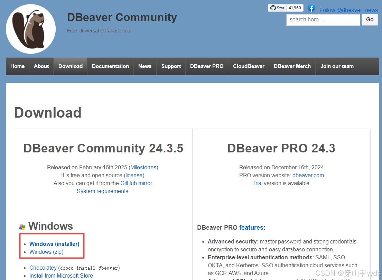This screenshot has height=280, width=382.
Task: Follow @dbeaver_news link
Action: pyautogui.click(x=348, y=10)
